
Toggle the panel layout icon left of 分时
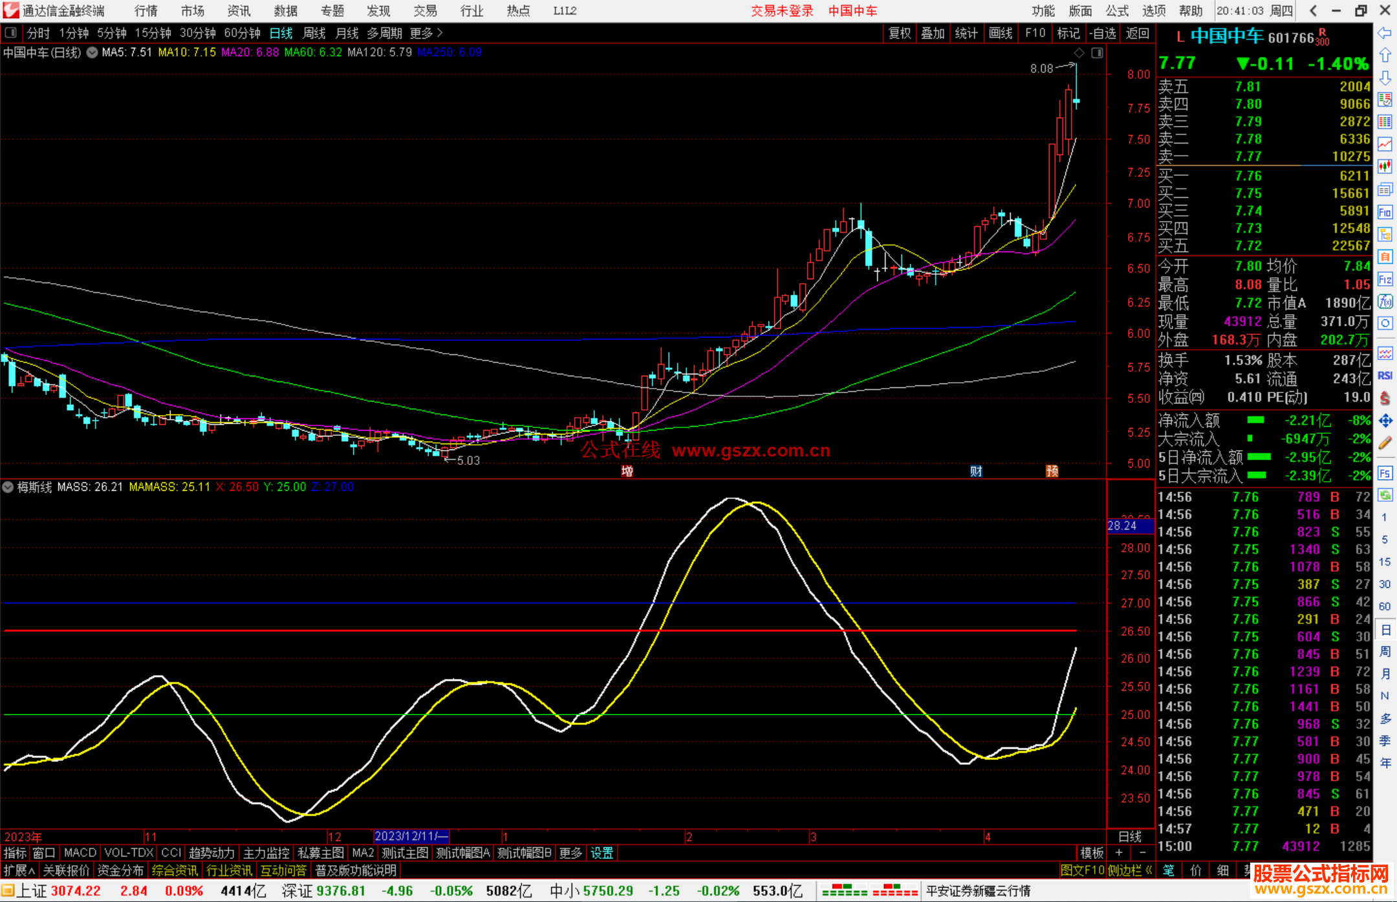pyautogui.click(x=10, y=33)
